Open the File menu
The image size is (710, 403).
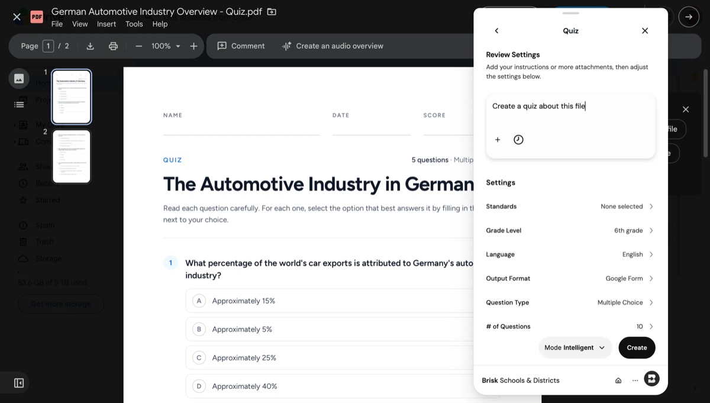57,24
